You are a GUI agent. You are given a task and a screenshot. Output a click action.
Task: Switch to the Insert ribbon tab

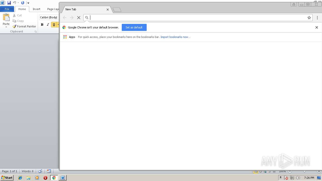(36, 9)
